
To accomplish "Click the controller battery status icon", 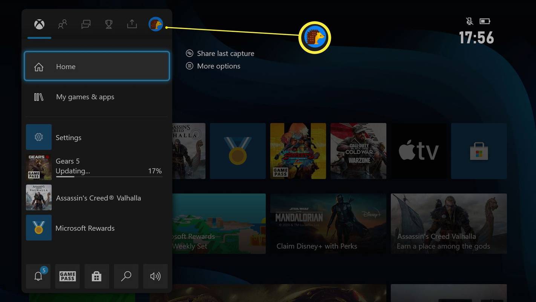I will (484, 21).
